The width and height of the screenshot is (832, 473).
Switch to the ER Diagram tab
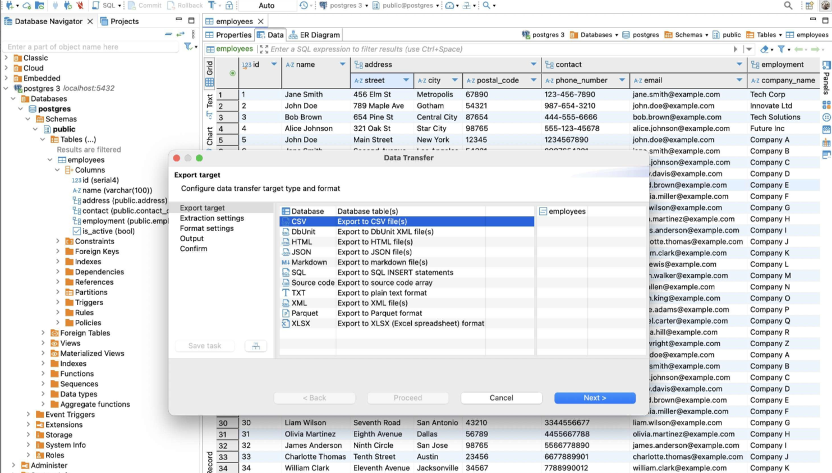[x=314, y=35]
